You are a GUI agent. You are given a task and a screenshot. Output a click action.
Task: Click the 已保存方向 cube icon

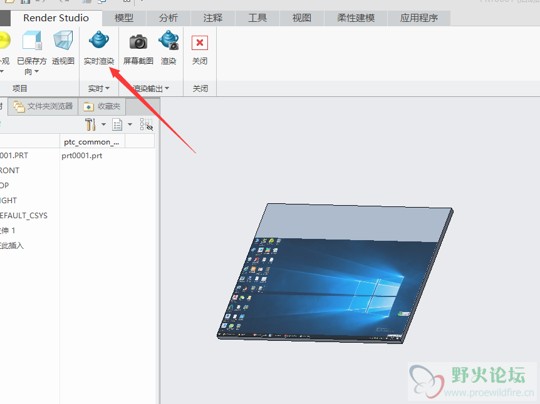pyautogui.click(x=32, y=41)
